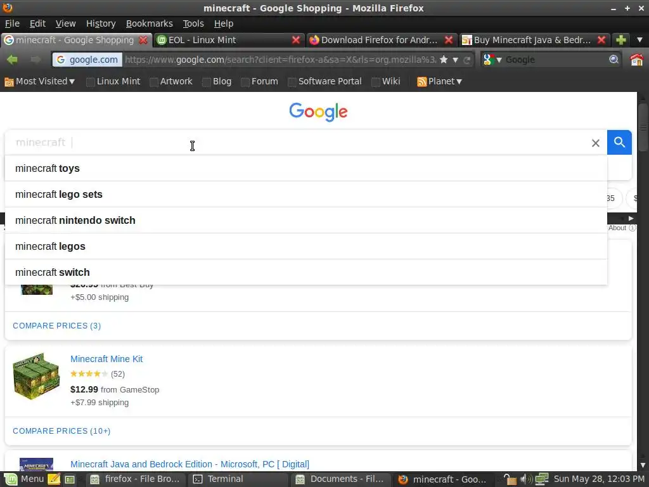This screenshot has width=649, height=487.
Task: Open the list all tabs dropdown
Action: [x=639, y=40]
